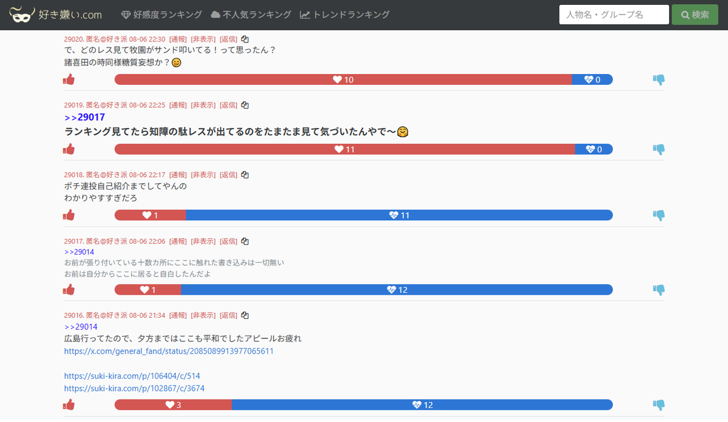Viewport: 728px width, 422px height.
Task: Click comment text ポチ連投自己紹介までしてやんの
Action: pos(126,186)
